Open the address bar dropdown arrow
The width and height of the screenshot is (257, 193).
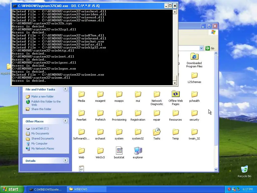point(201,48)
